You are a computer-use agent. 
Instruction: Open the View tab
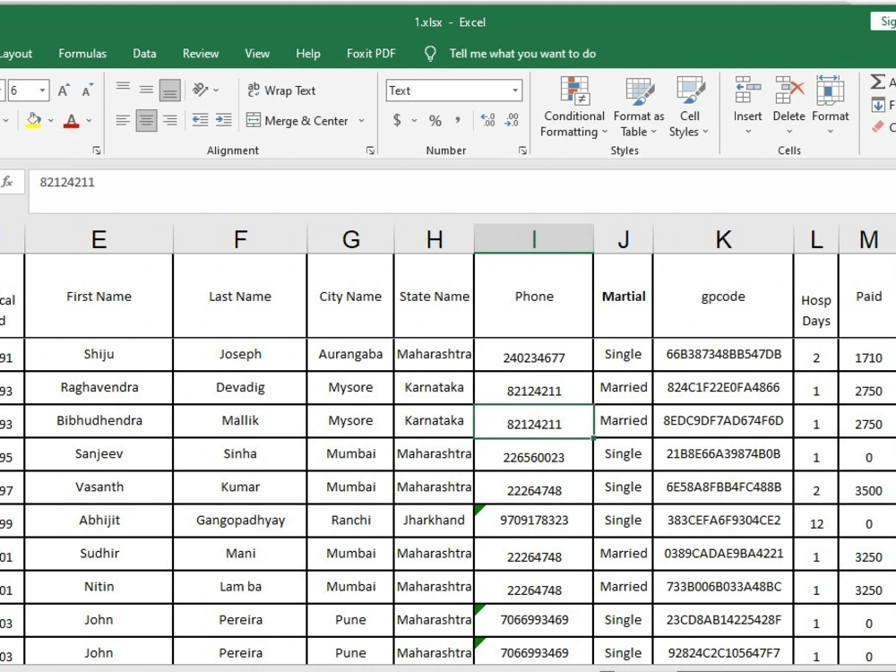(257, 54)
